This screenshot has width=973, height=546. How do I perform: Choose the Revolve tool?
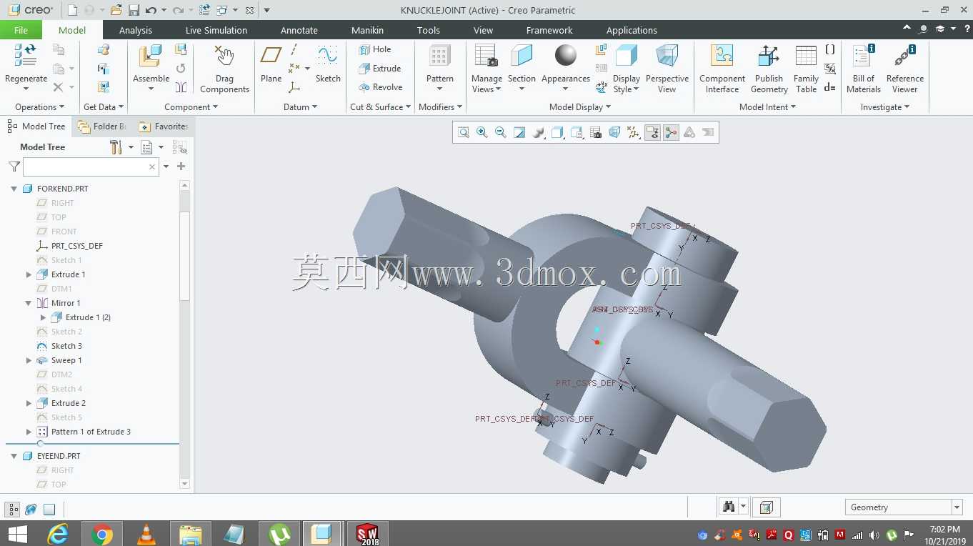380,87
